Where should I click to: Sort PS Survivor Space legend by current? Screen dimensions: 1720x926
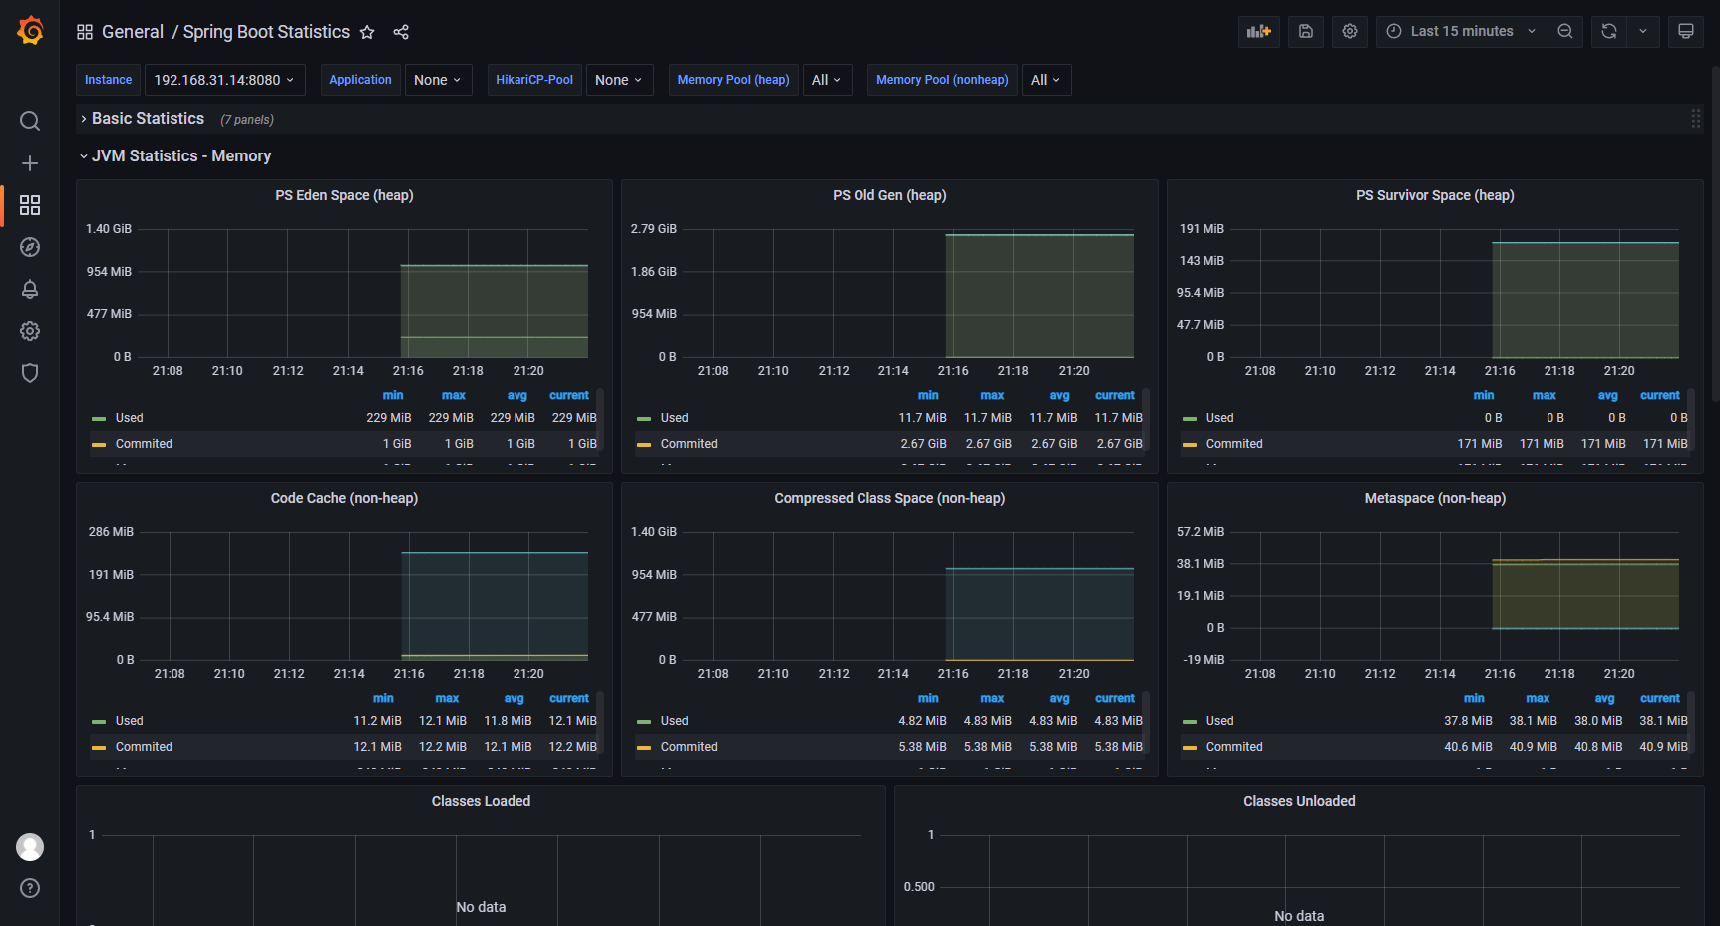(x=1660, y=396)
